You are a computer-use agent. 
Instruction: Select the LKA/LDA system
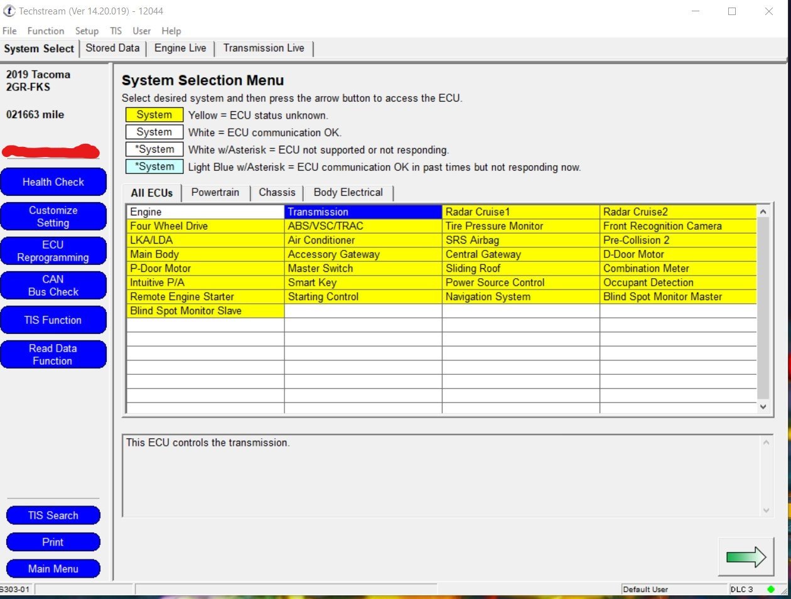coord(205,240)
